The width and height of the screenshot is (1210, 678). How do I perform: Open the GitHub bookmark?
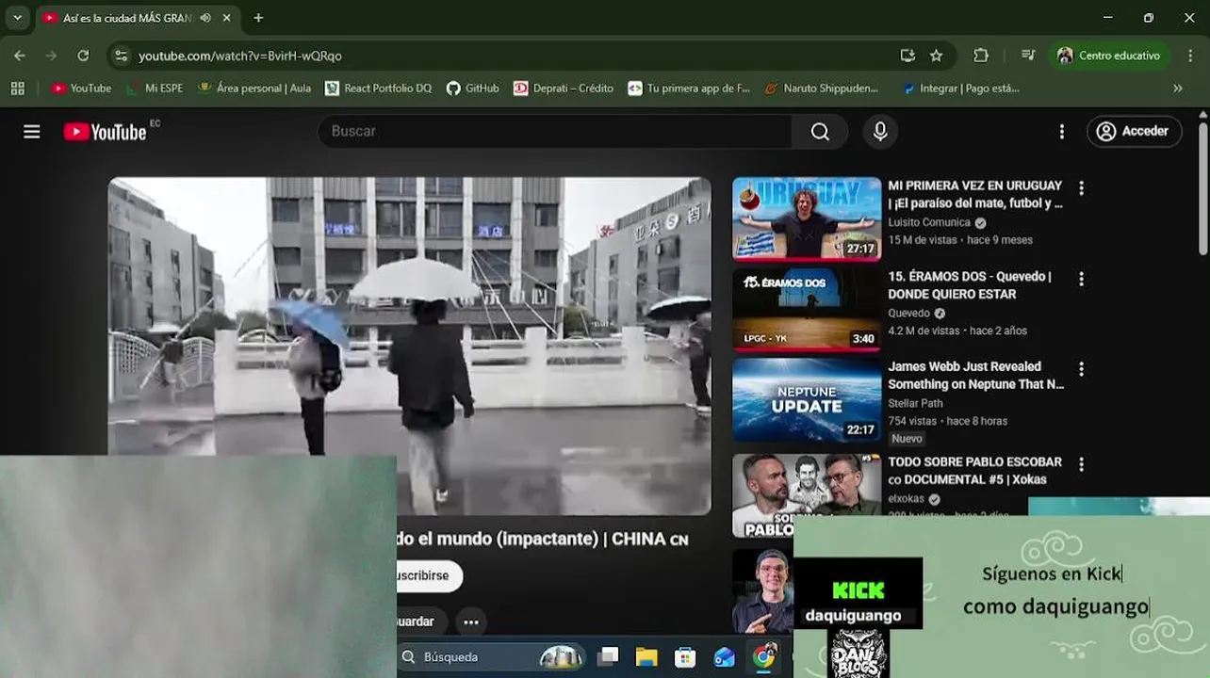pyautogui.click(x=473, y=88)
